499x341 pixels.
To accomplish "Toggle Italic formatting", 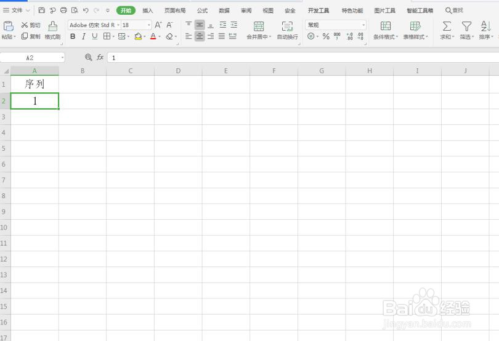I will pos(84,36).
